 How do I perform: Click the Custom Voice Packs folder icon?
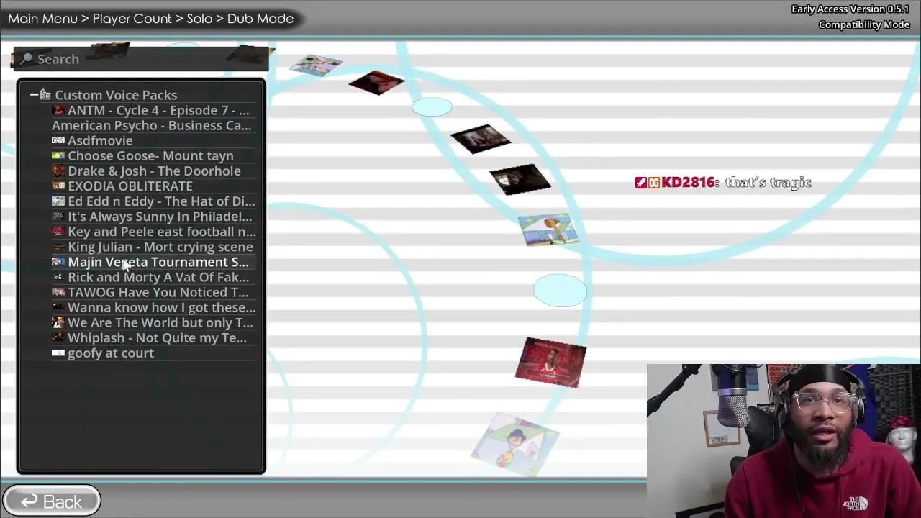click(x=45, y=94)
